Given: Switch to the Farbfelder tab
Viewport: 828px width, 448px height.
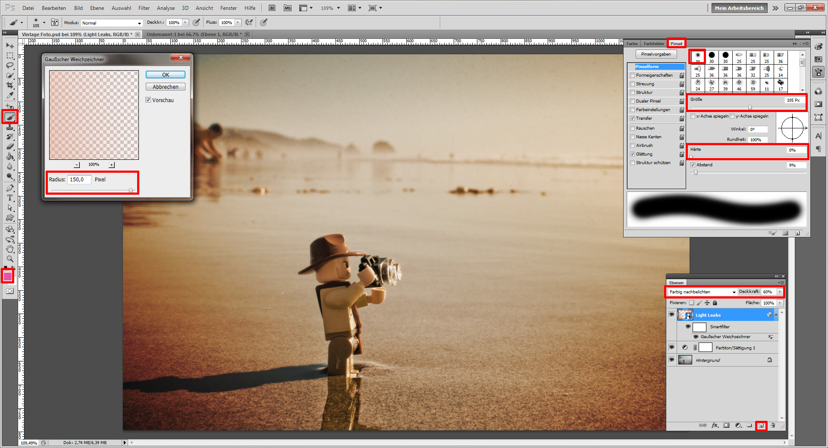Looking at the screenshot, I should click(654, 44).
